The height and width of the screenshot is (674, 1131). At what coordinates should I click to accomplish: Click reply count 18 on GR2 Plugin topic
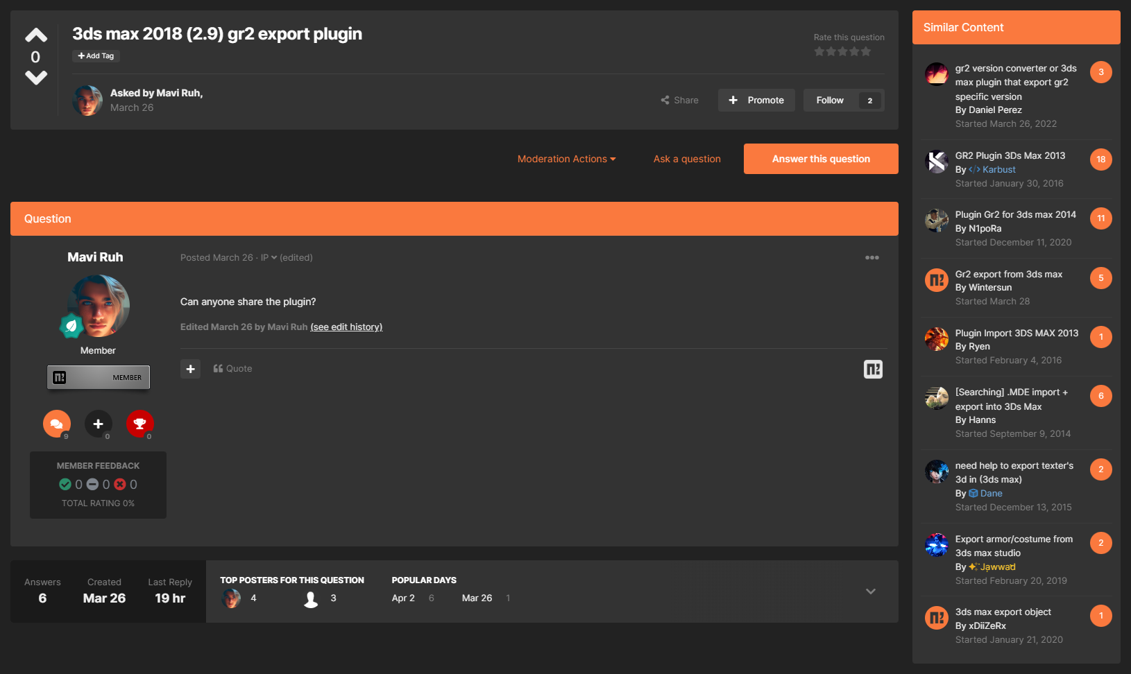1101,159
